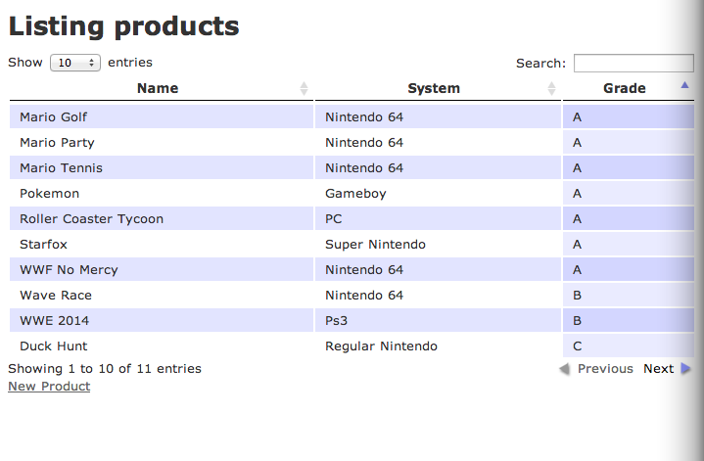This screenshot has height=461, width=704.
Task: Click Super Nintendo system cell
Action: point(438,244)
